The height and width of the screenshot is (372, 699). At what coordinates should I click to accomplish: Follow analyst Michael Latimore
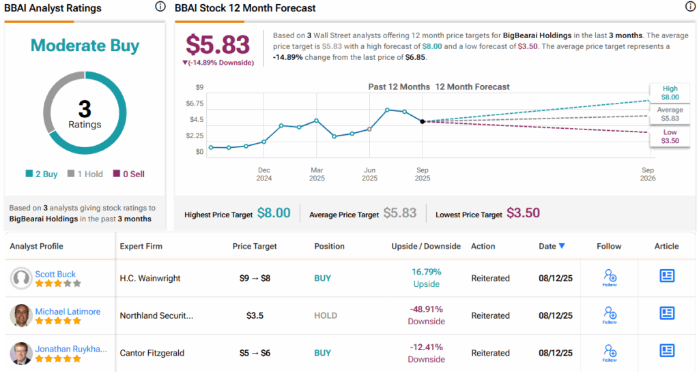coord(610,314)
